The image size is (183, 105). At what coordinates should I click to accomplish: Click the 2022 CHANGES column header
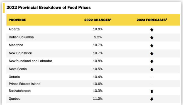pyautogui.click(x=98, y=20)
